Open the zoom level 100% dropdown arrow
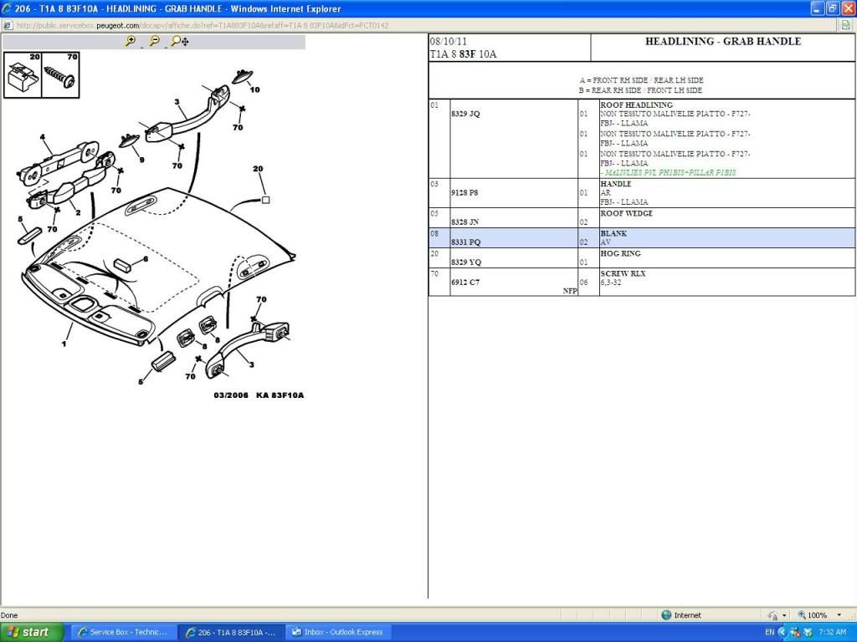The width and height of the screenshot is (857, 642). click(839, 615)
